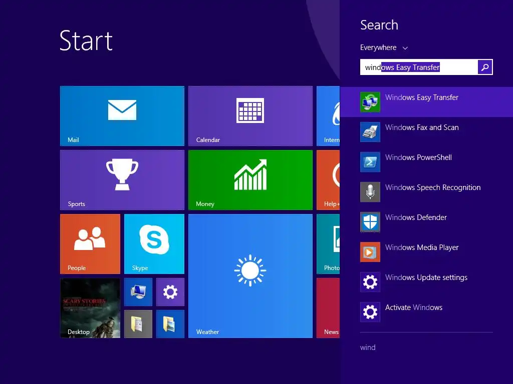Image resolution: width=513 pixels, height=384 pixels.
Task: Select the Activate Windows result text
Action: tap(413, 307)
